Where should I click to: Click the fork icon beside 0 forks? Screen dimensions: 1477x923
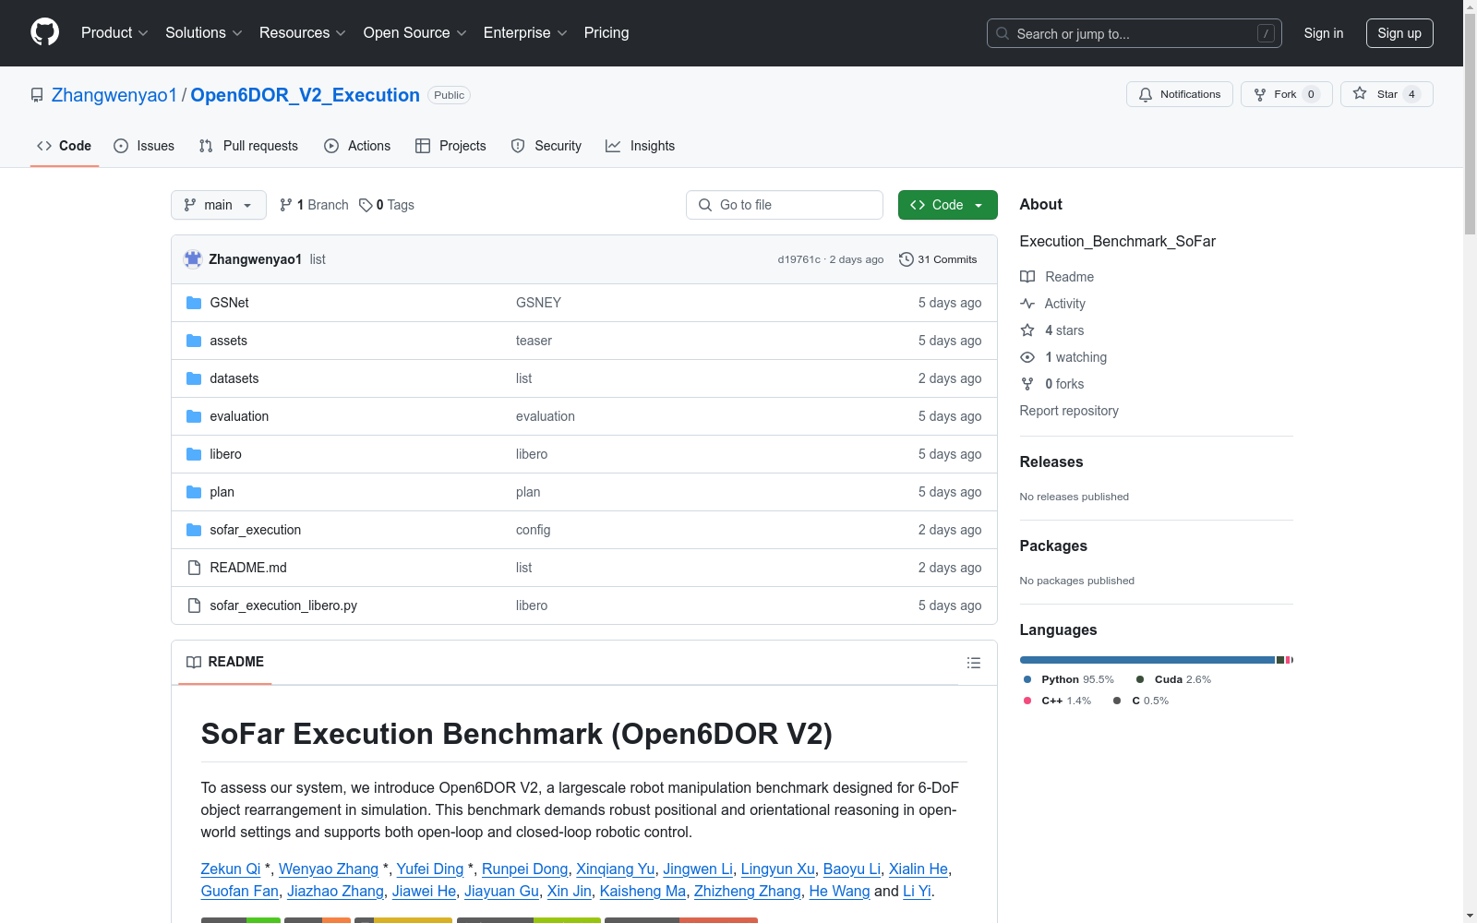1027,384
